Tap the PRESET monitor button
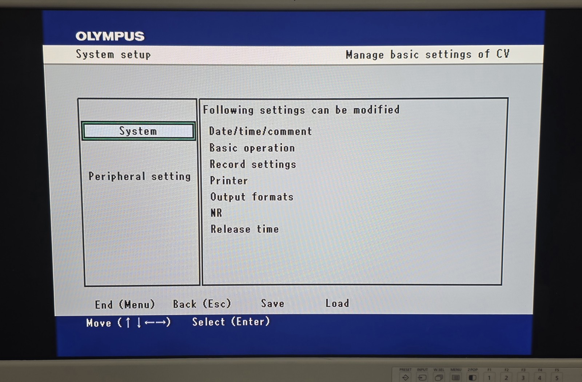The image size is (582, 382). (x=405, y=377)
